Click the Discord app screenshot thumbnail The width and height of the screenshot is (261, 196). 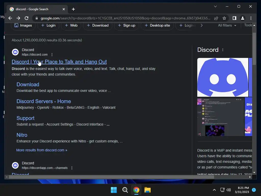(221, 117)
